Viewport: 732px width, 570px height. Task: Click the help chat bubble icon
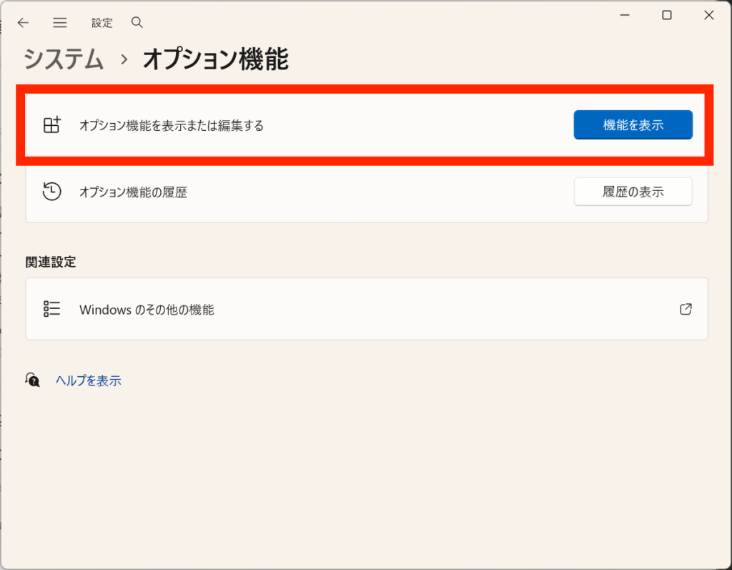(x=33, y=380)
